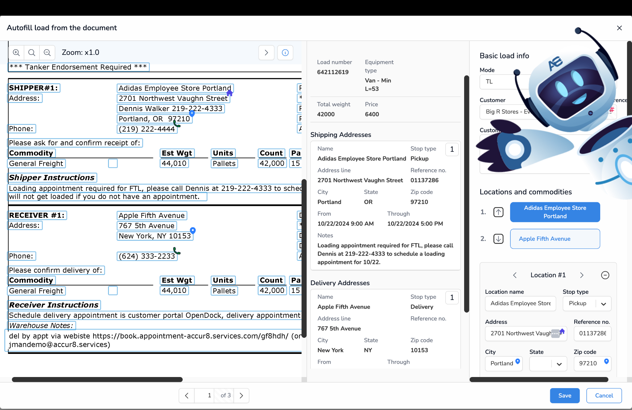Click home marker on Adidas Employee Store Portland
The width and height of the screenshot is (632, 410).
230,93
